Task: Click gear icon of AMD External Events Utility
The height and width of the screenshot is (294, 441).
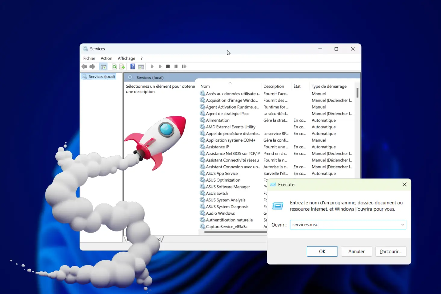Action: coord(203,127)
